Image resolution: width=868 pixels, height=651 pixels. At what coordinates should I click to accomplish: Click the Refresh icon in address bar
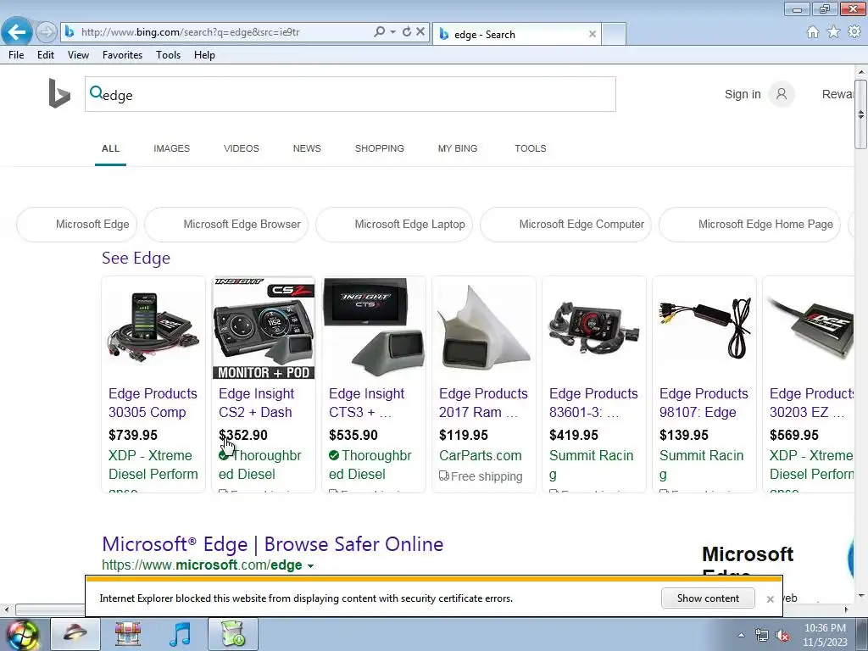[x=406, y=31]
